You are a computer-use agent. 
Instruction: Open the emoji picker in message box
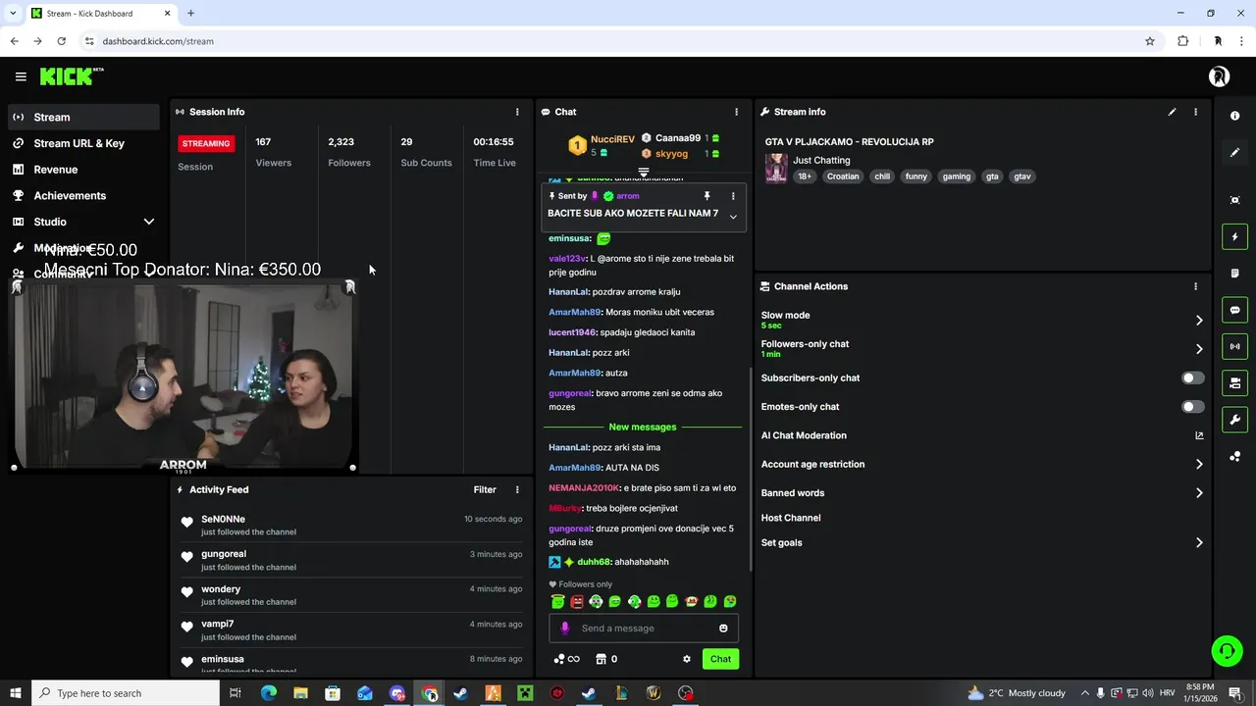(x=723, y=629)
